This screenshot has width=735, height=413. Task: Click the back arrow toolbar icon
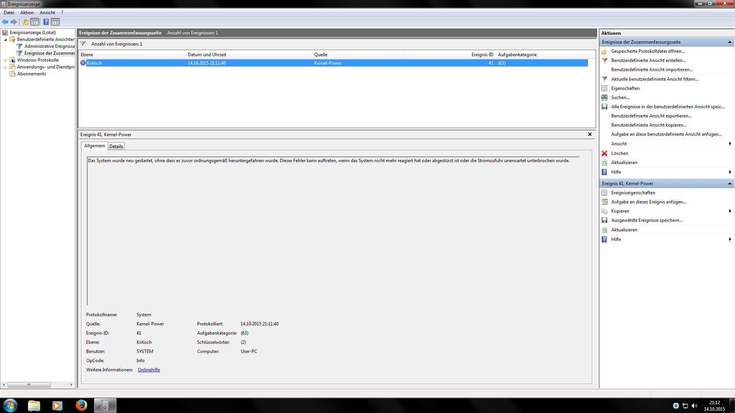[5, 22]
